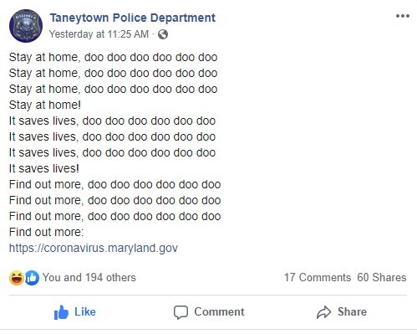Click the Haha laughing reaction emoji
417x334 pixels.
(x=17, y=278)
